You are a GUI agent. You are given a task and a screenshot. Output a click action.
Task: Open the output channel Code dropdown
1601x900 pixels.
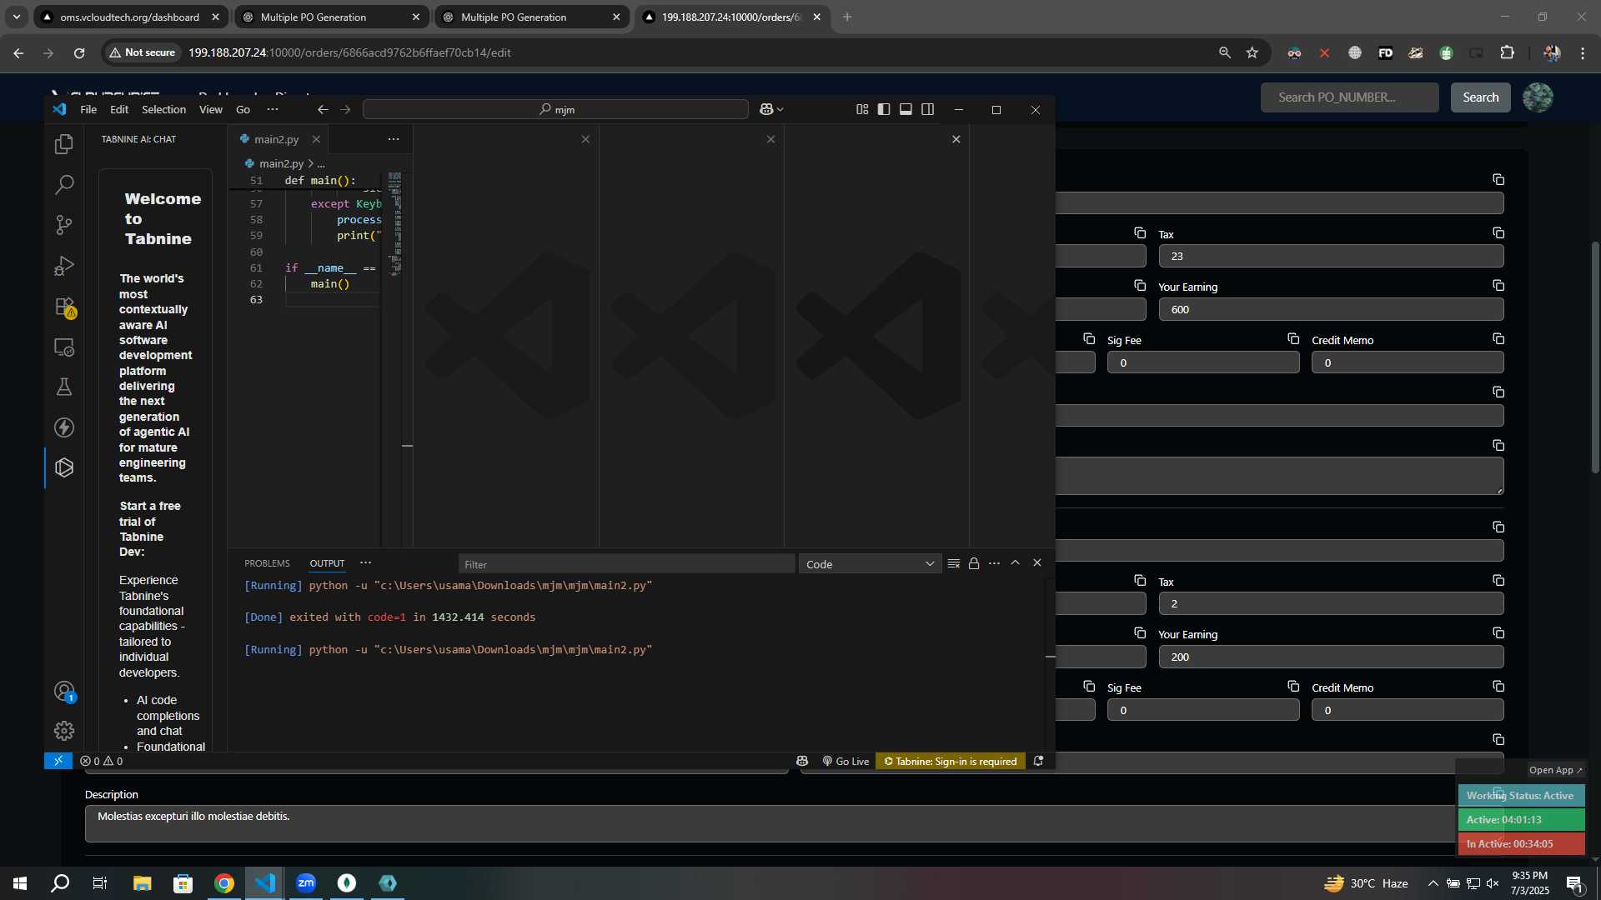(870, 564)
